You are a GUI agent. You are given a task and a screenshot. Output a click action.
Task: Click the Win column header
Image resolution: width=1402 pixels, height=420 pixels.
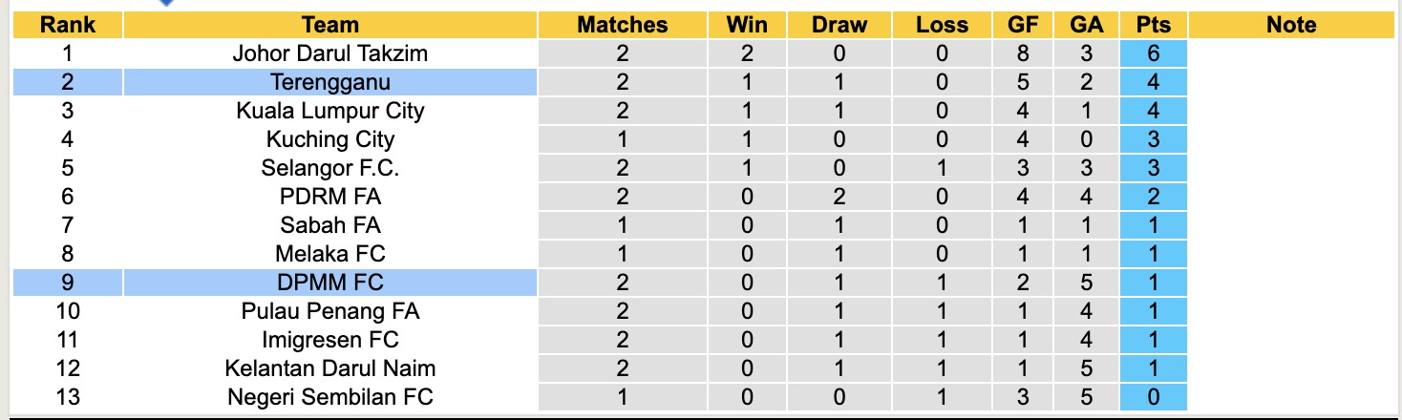746,26
